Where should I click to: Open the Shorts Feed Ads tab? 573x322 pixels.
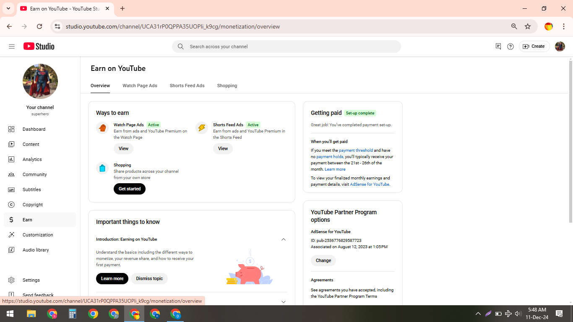click(187, 86)
